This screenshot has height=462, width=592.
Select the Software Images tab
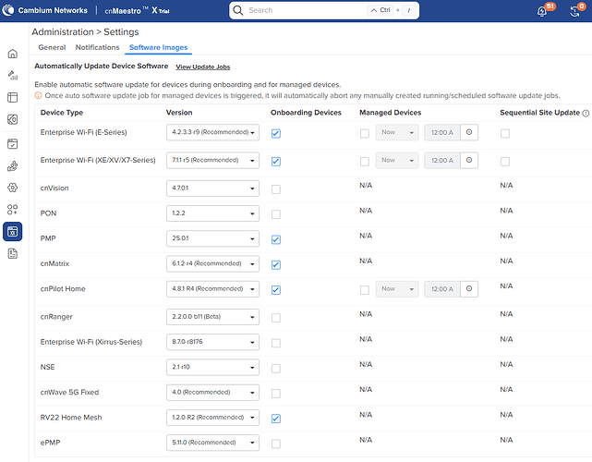158,47
